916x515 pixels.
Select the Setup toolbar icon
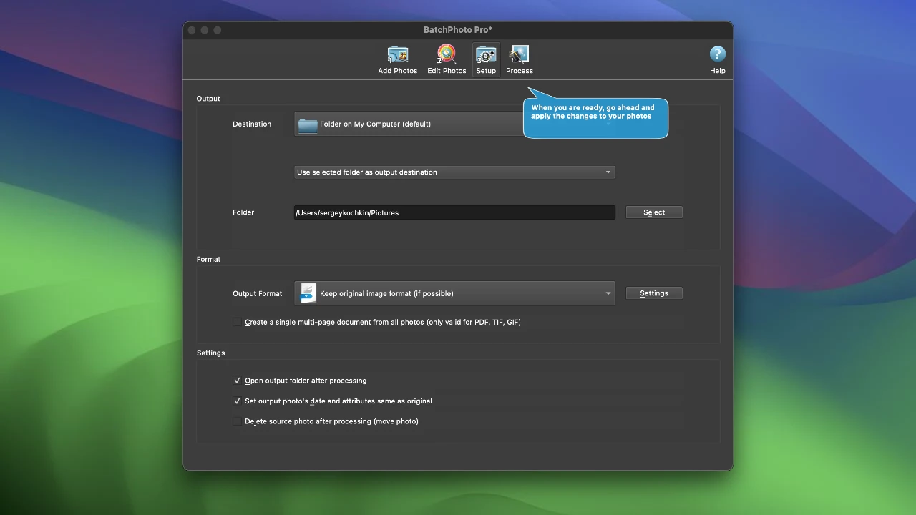[486, 60]
